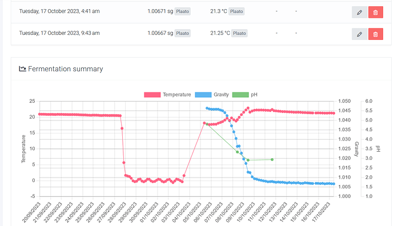Select the Plaato badge beside 1.00671 sg

click(x=182, y=11)
